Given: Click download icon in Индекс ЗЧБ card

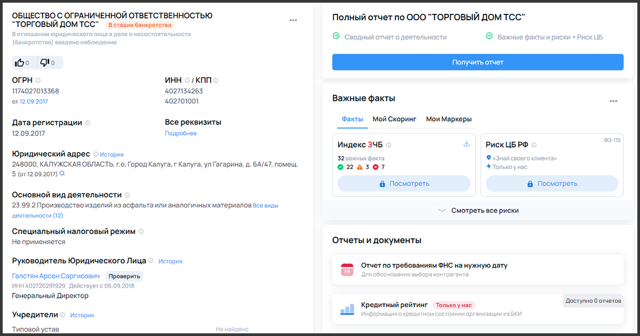Looking at the screenshot, I should pos(466,144).
